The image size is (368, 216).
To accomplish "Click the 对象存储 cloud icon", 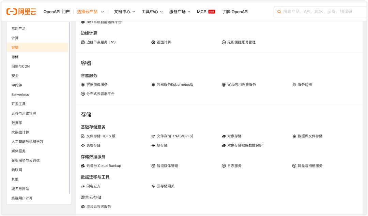I will coord(224,136).
